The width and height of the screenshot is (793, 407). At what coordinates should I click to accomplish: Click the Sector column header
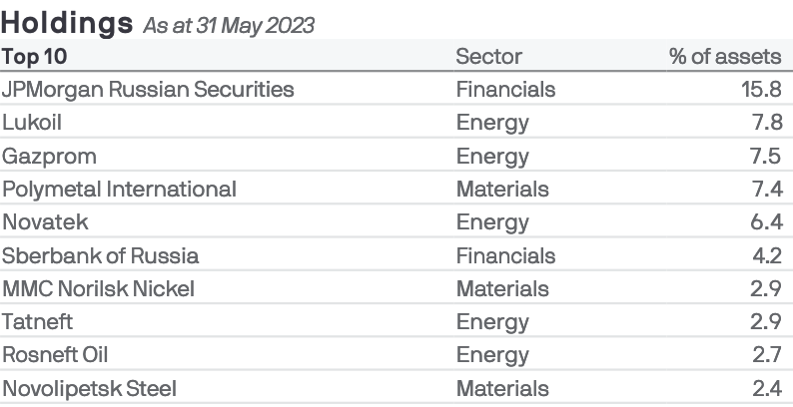point(488,57)
